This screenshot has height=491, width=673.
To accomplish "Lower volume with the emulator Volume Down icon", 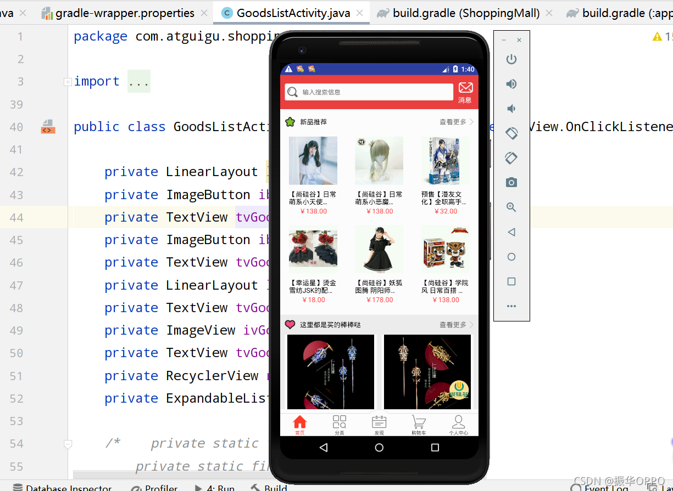I will click(x=511, y=109).
